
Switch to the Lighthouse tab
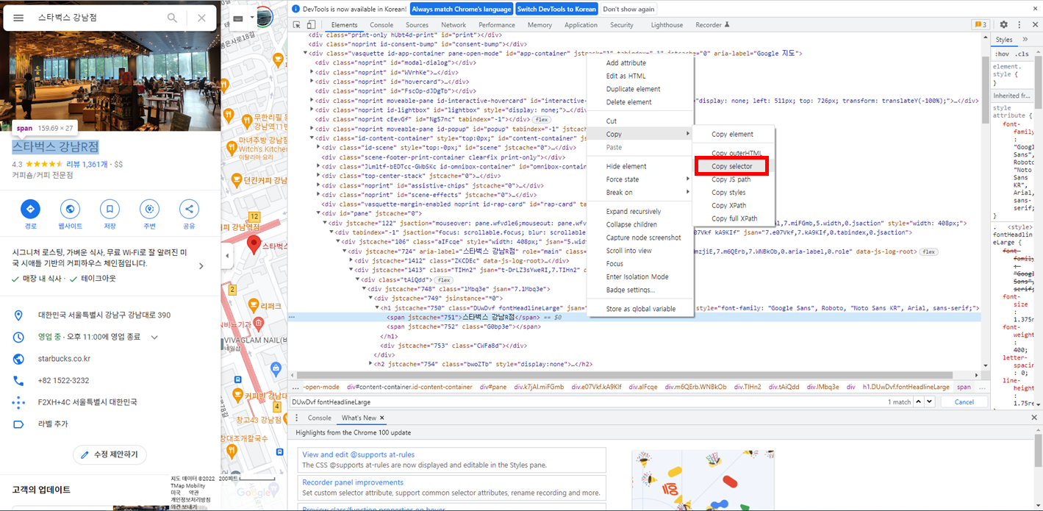click(667, 25)
